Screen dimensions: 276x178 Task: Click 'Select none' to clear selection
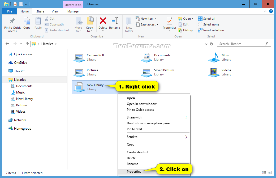pyautogui.click(x=209, y=24)
